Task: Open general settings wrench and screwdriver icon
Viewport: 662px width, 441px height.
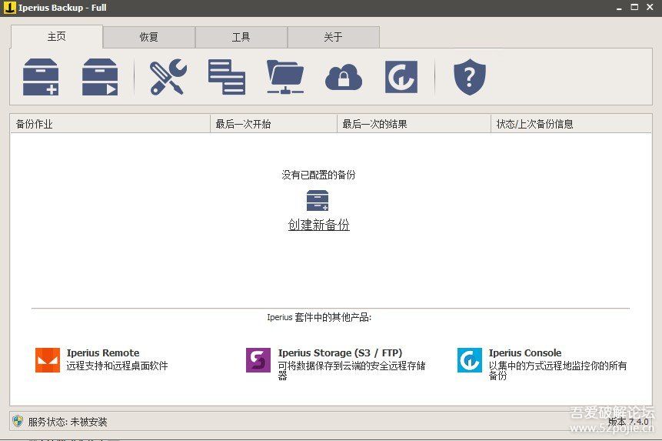Action: click(168, 77)
